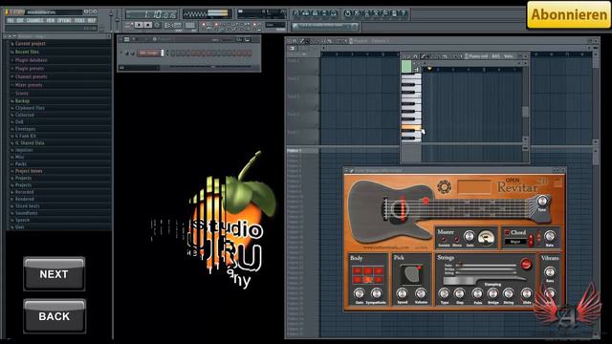This screenshot has height=344, width=612.
Task: Click the pick shape image in Pick section
Action: click(x=412, y=274)
